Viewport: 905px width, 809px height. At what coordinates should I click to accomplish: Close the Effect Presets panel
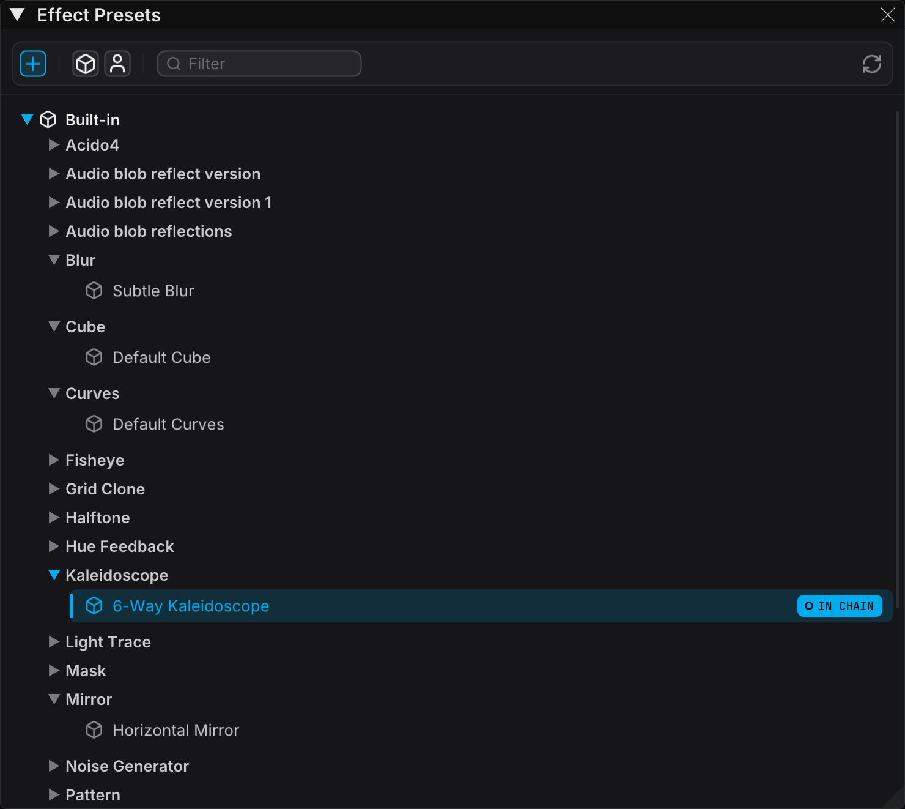[888, 15]
